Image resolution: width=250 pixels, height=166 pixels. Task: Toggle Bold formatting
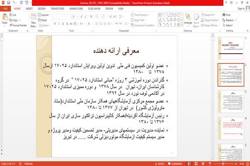point(55,24)
